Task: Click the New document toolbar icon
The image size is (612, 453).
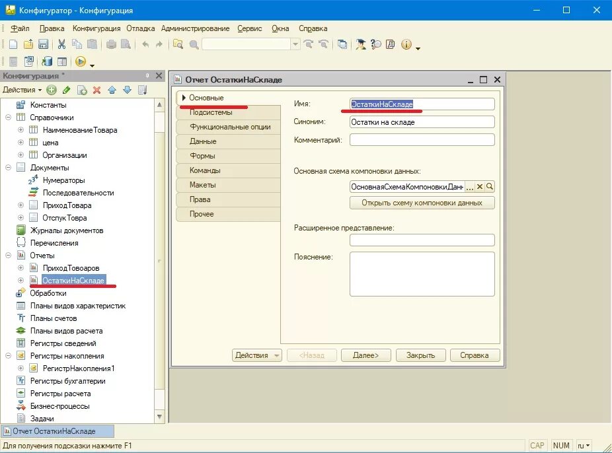Action: pyautogui.click(x=13, y=44)
